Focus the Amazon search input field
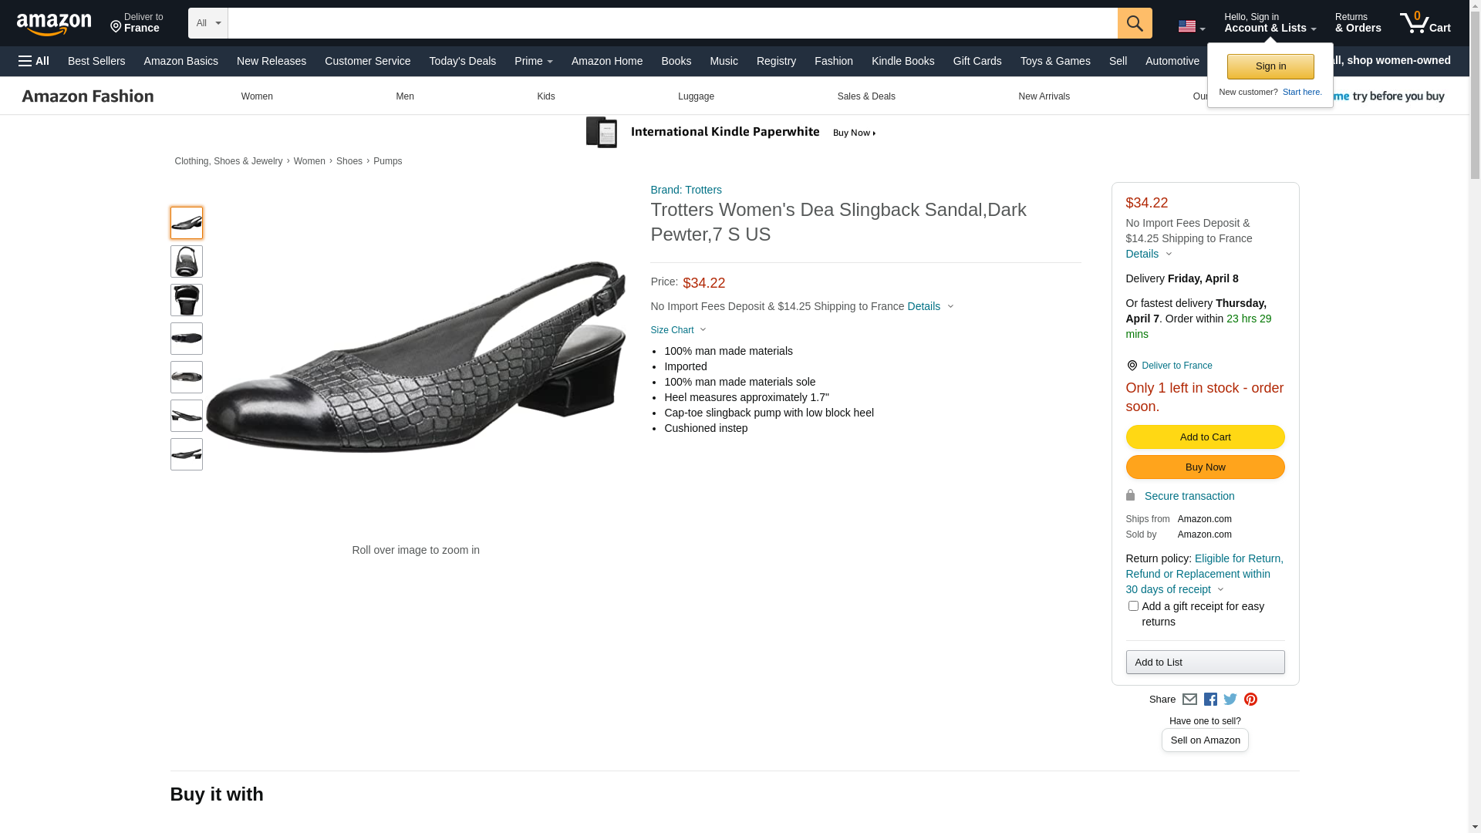 (673, 23)
